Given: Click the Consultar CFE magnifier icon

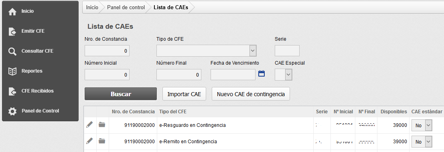Looking at the screenshot, I should (12, 51).
